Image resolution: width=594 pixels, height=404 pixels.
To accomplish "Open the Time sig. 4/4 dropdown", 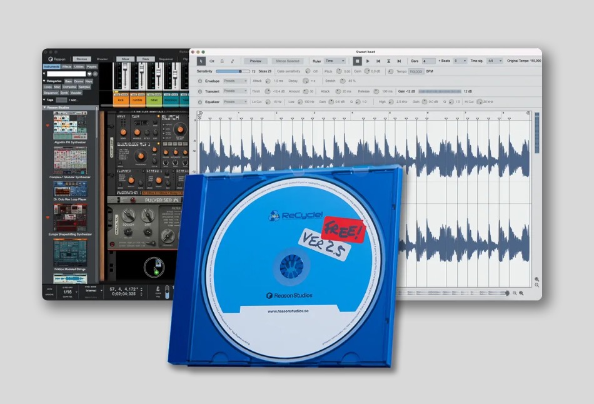I will [495, 61].
